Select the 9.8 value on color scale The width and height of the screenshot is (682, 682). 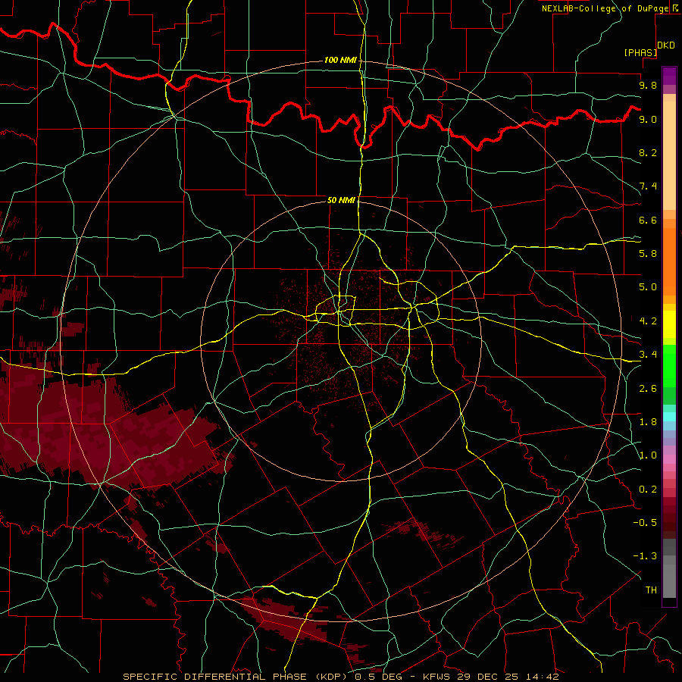(x=648, y=85)
